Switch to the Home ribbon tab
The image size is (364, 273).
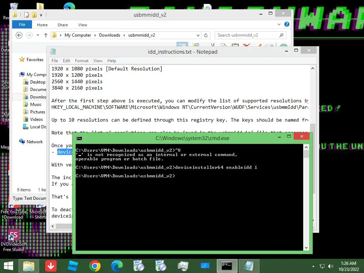(42, 25)
